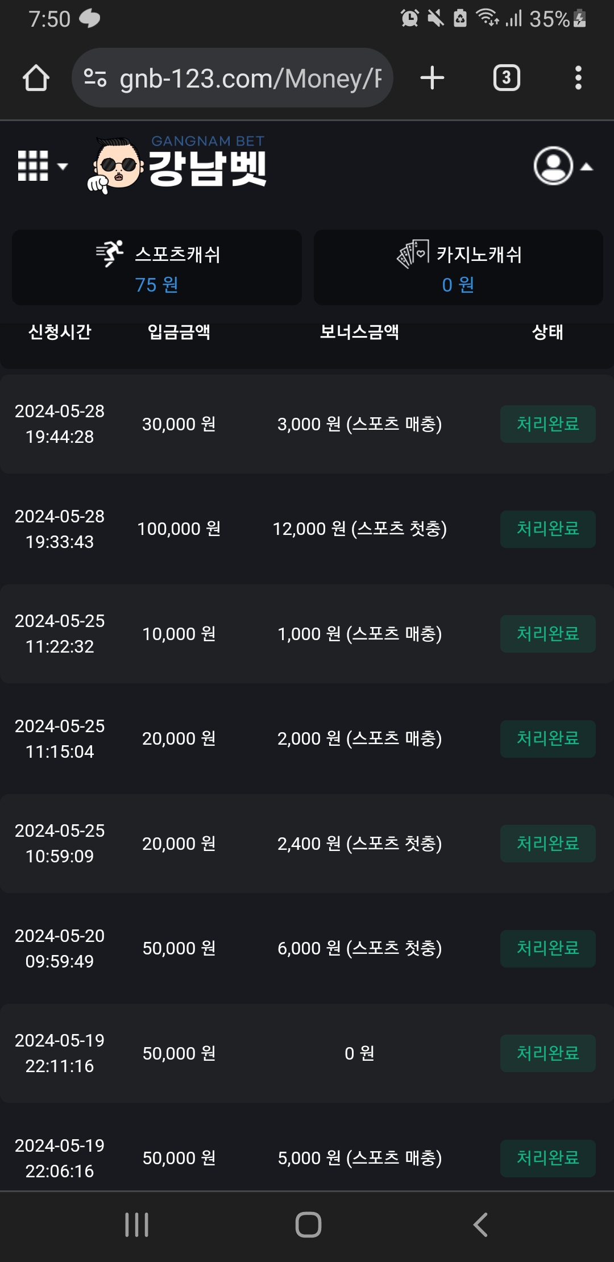This screenshot has width=614, height=1262.
Task: Open the user profile account icon
Action: [x=553, y=166]
